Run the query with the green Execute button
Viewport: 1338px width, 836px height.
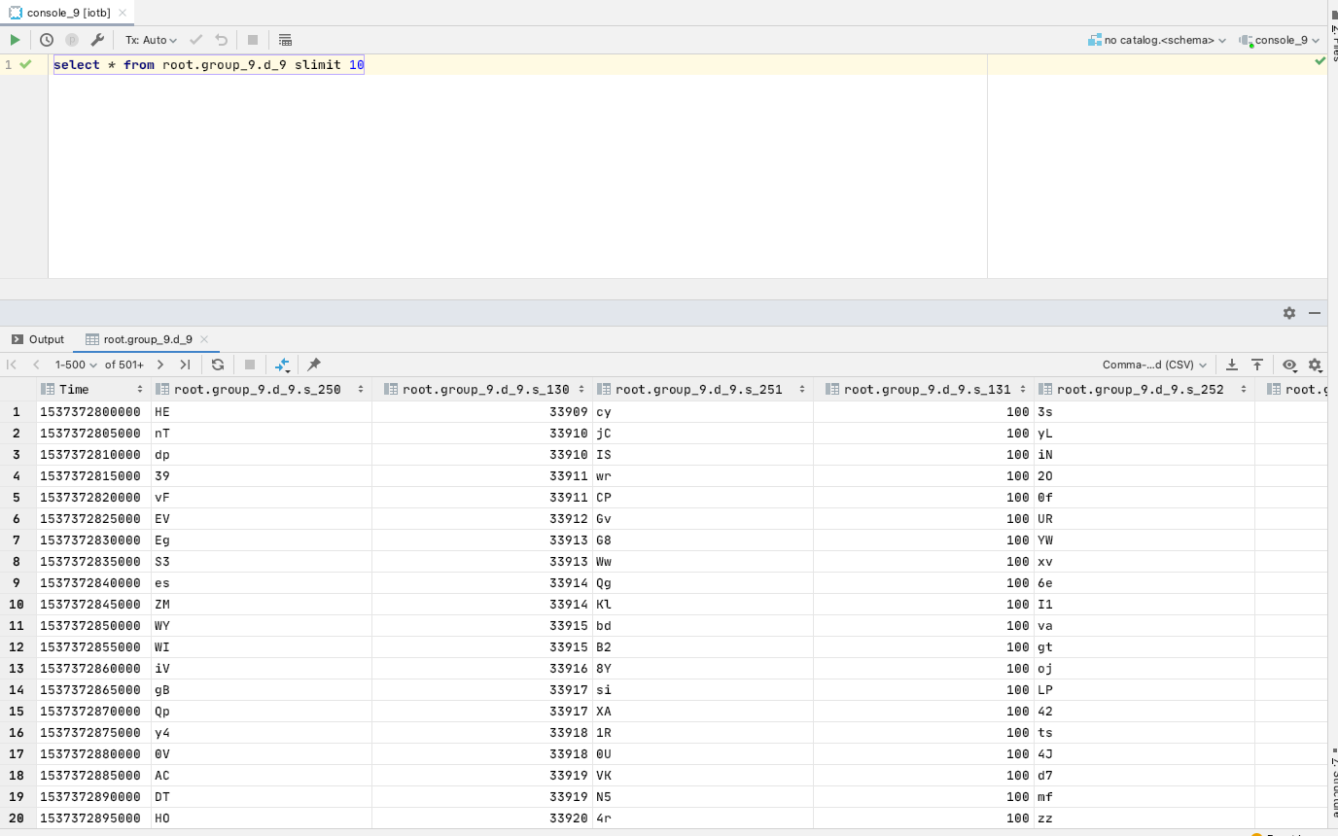pyautogui.click(x=15, y=40)
